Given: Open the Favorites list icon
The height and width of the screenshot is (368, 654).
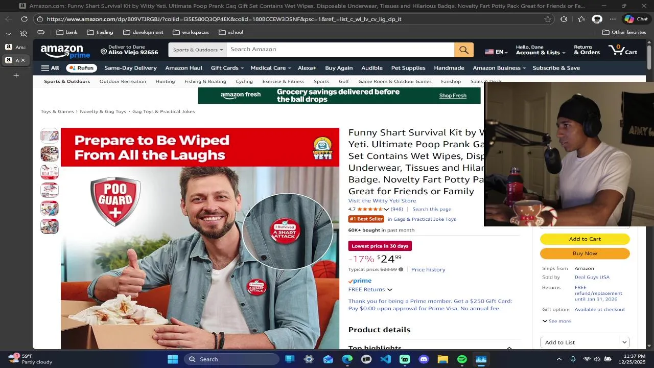Looking at the screenshot, I should coord(581,19).
